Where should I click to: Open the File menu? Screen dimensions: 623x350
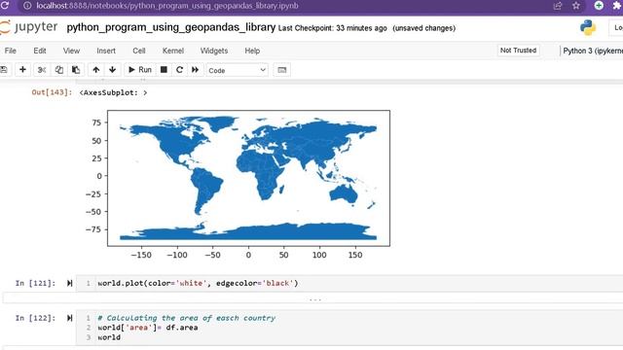(x=11, y=51)
